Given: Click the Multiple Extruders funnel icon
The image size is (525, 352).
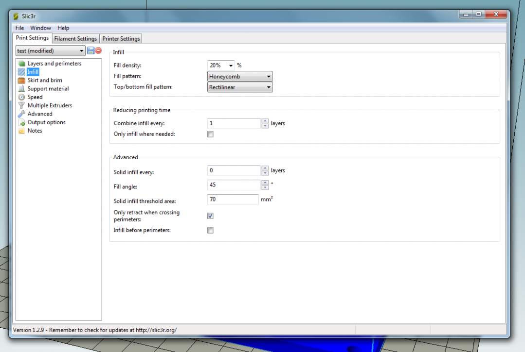Looking at the screenshot, I should click(x=22, y=105).
